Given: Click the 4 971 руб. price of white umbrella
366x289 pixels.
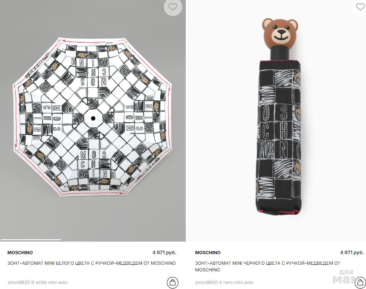Looking at the screenshot, I should tap(164, 252).
